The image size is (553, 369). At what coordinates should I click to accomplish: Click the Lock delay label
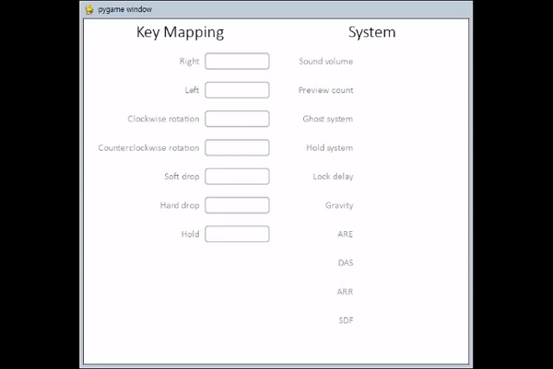coord(333,177)
